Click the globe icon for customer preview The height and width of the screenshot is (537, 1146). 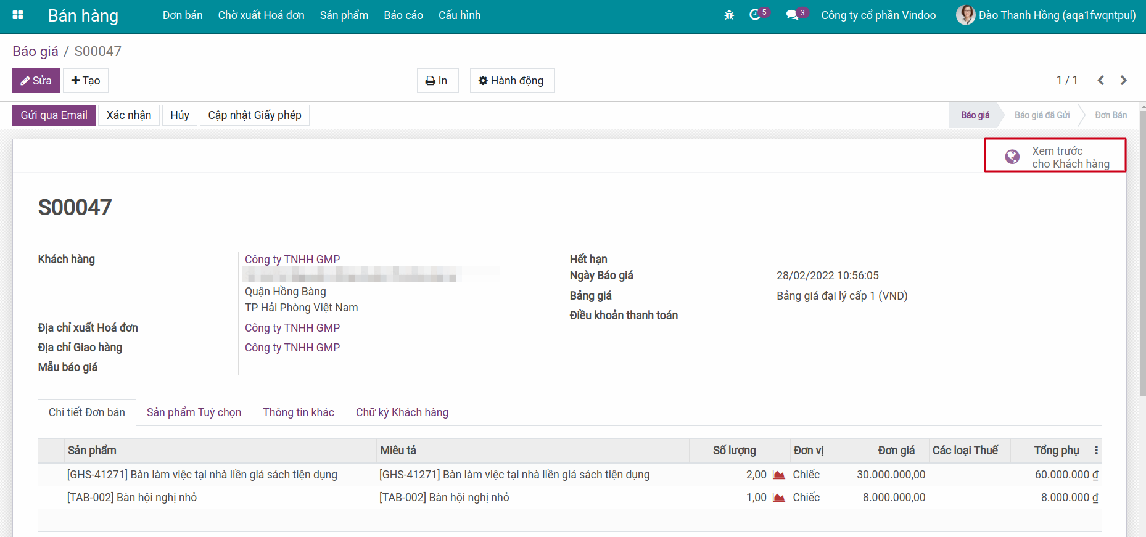(x=1012, y=157)
